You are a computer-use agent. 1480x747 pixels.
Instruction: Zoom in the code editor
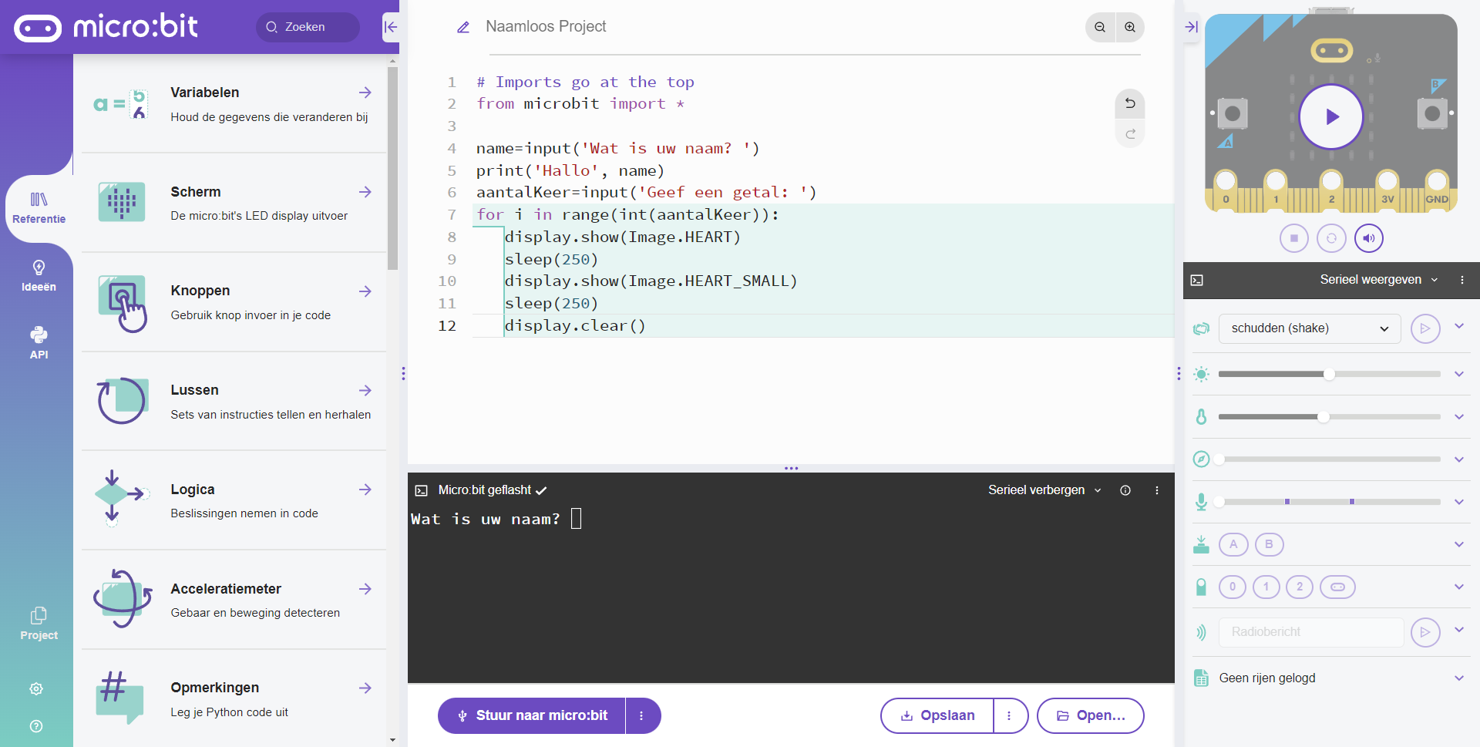(x=1130, y=27)
